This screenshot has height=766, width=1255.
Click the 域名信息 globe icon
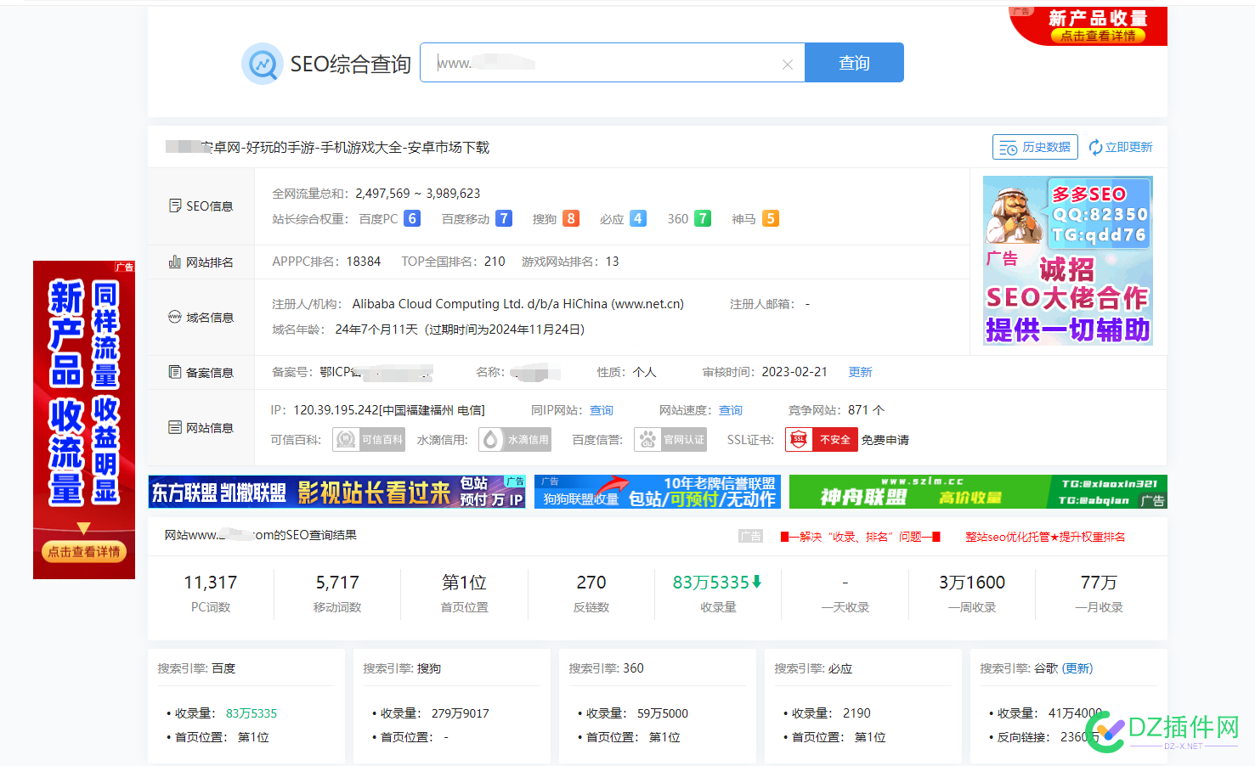coord(175,317)
